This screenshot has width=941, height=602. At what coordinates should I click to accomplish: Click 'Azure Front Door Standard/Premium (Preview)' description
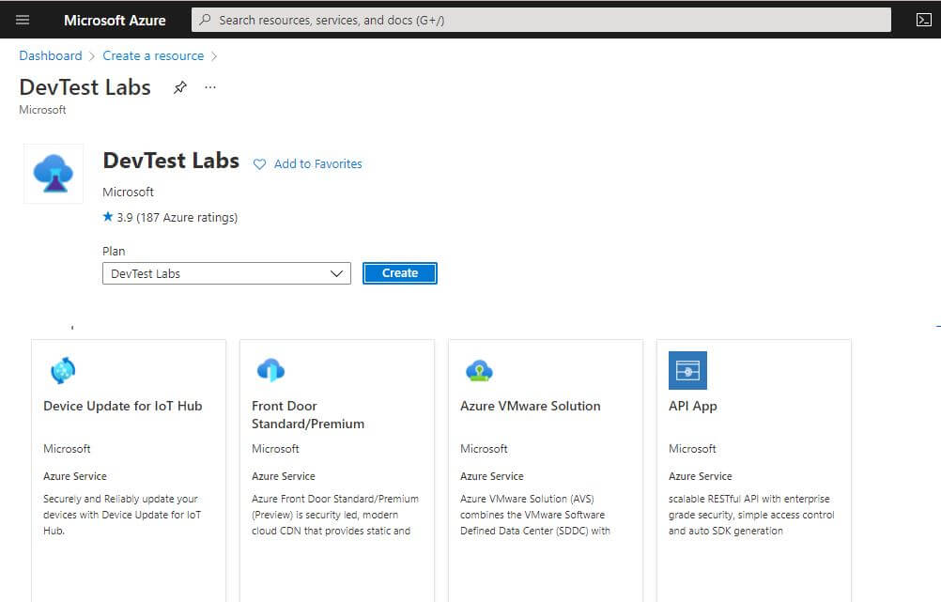(x=335, y=515)
